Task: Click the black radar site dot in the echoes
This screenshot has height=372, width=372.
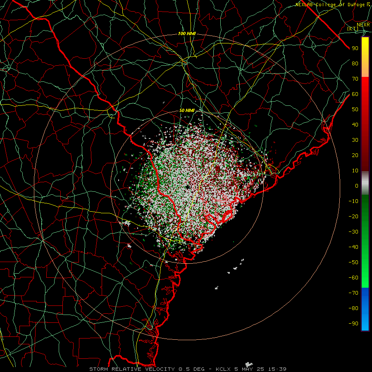Action: click(188, 187)
